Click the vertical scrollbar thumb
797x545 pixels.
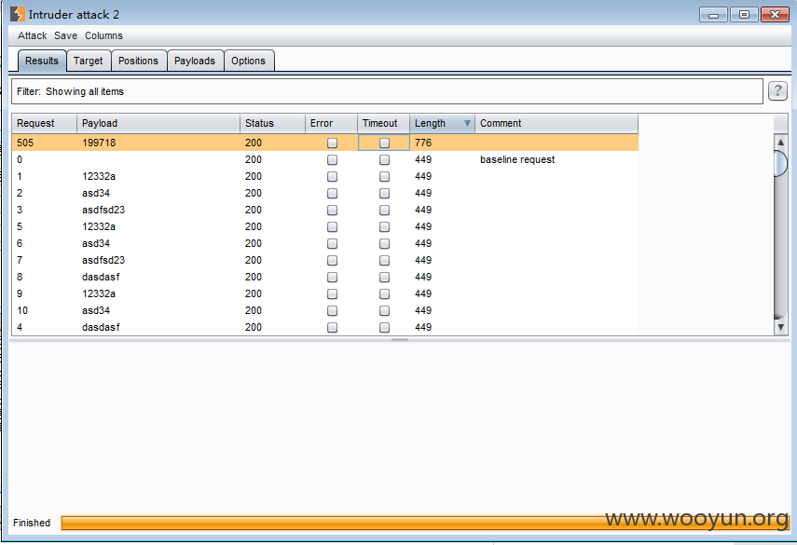point(781,164)
